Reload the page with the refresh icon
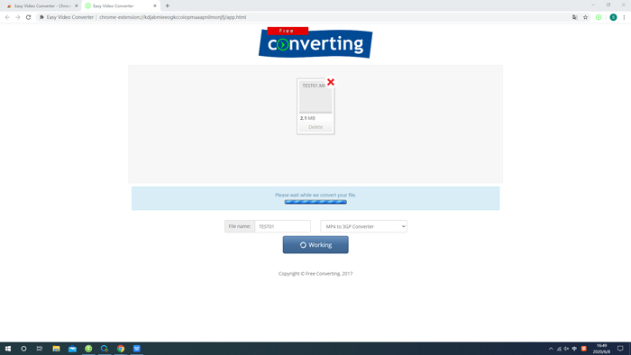631x355 pixels. 28,17
